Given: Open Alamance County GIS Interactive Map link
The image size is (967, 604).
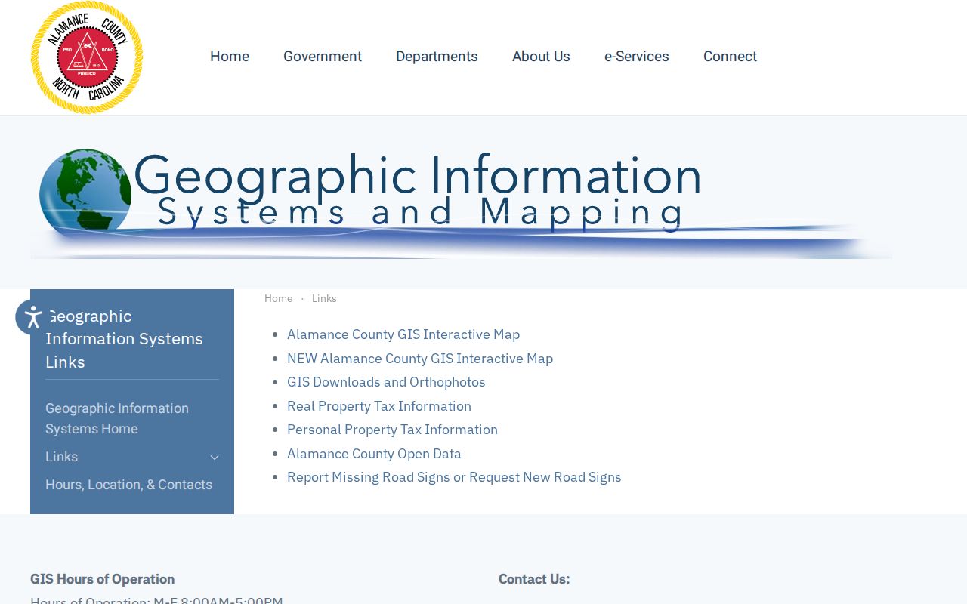Looking at the screenshot, I should (403, 334).
